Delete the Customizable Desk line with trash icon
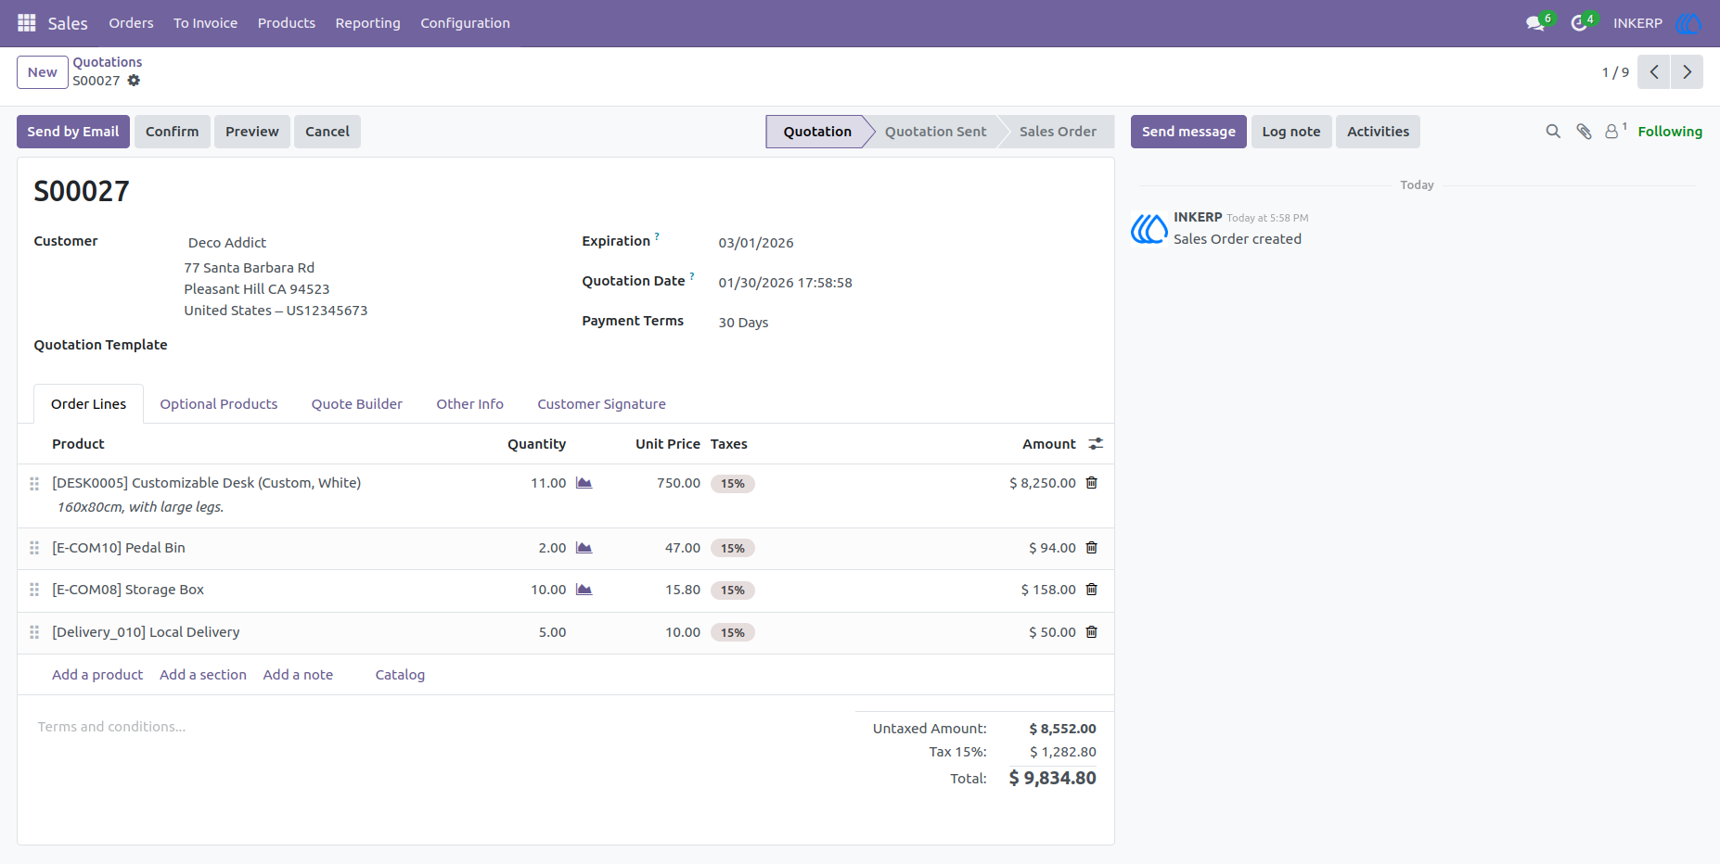This screenshot has height=864, width=1720. tap(1092, 483)
